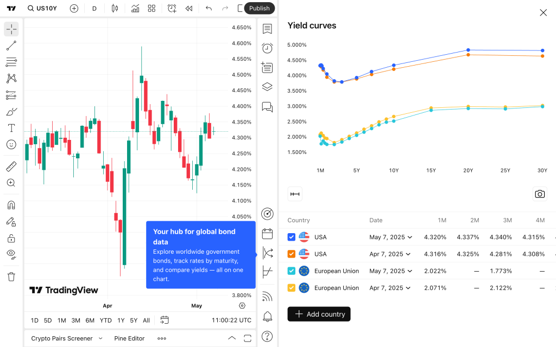Take a snapshot of yield curves

pyautogui.click(x=540, y=194)
